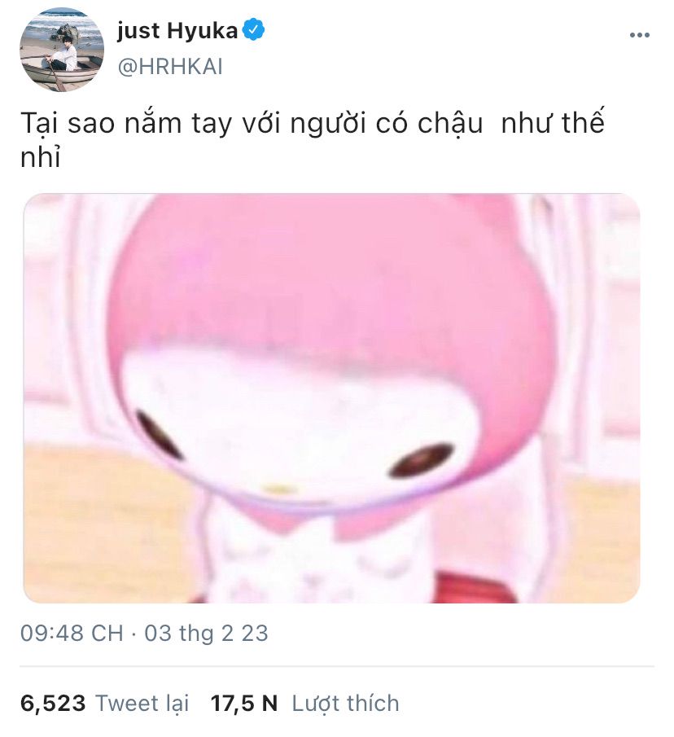This screenshot has width=674, height=737.
Task: Click the word nhỉ in the tweet
Action: [41, 156]
